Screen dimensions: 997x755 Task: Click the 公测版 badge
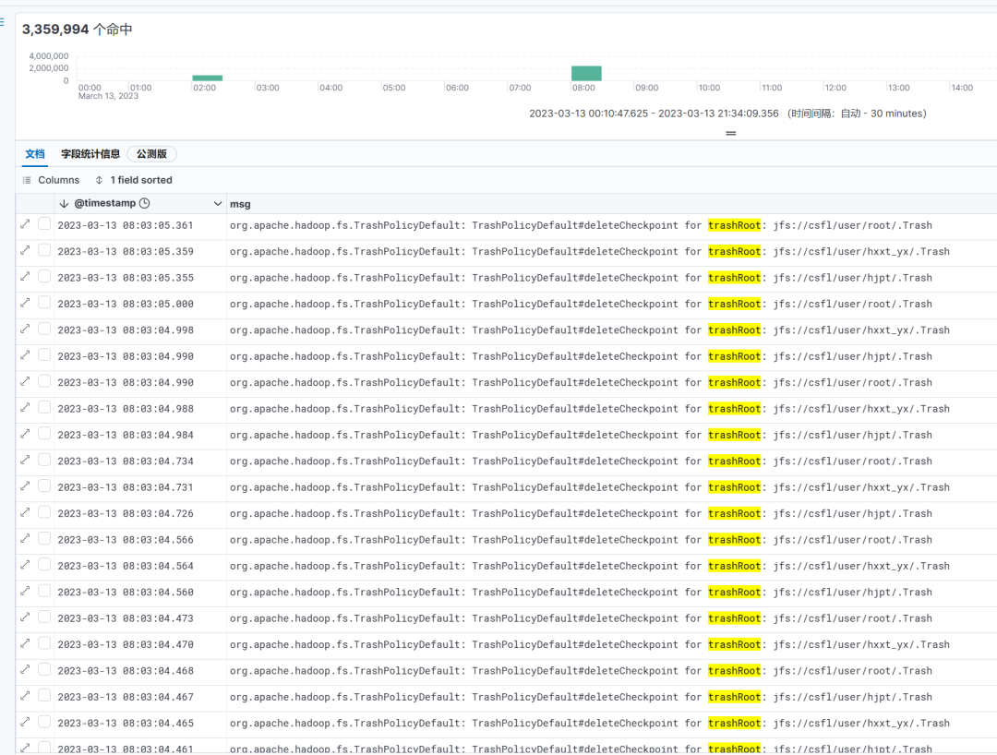click(152, 154)
